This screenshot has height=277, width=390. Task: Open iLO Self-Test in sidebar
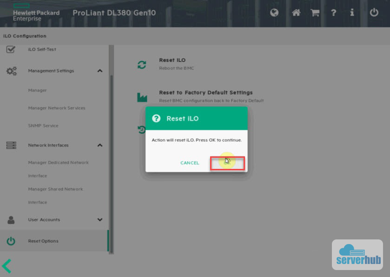click(x=42, y=49)
